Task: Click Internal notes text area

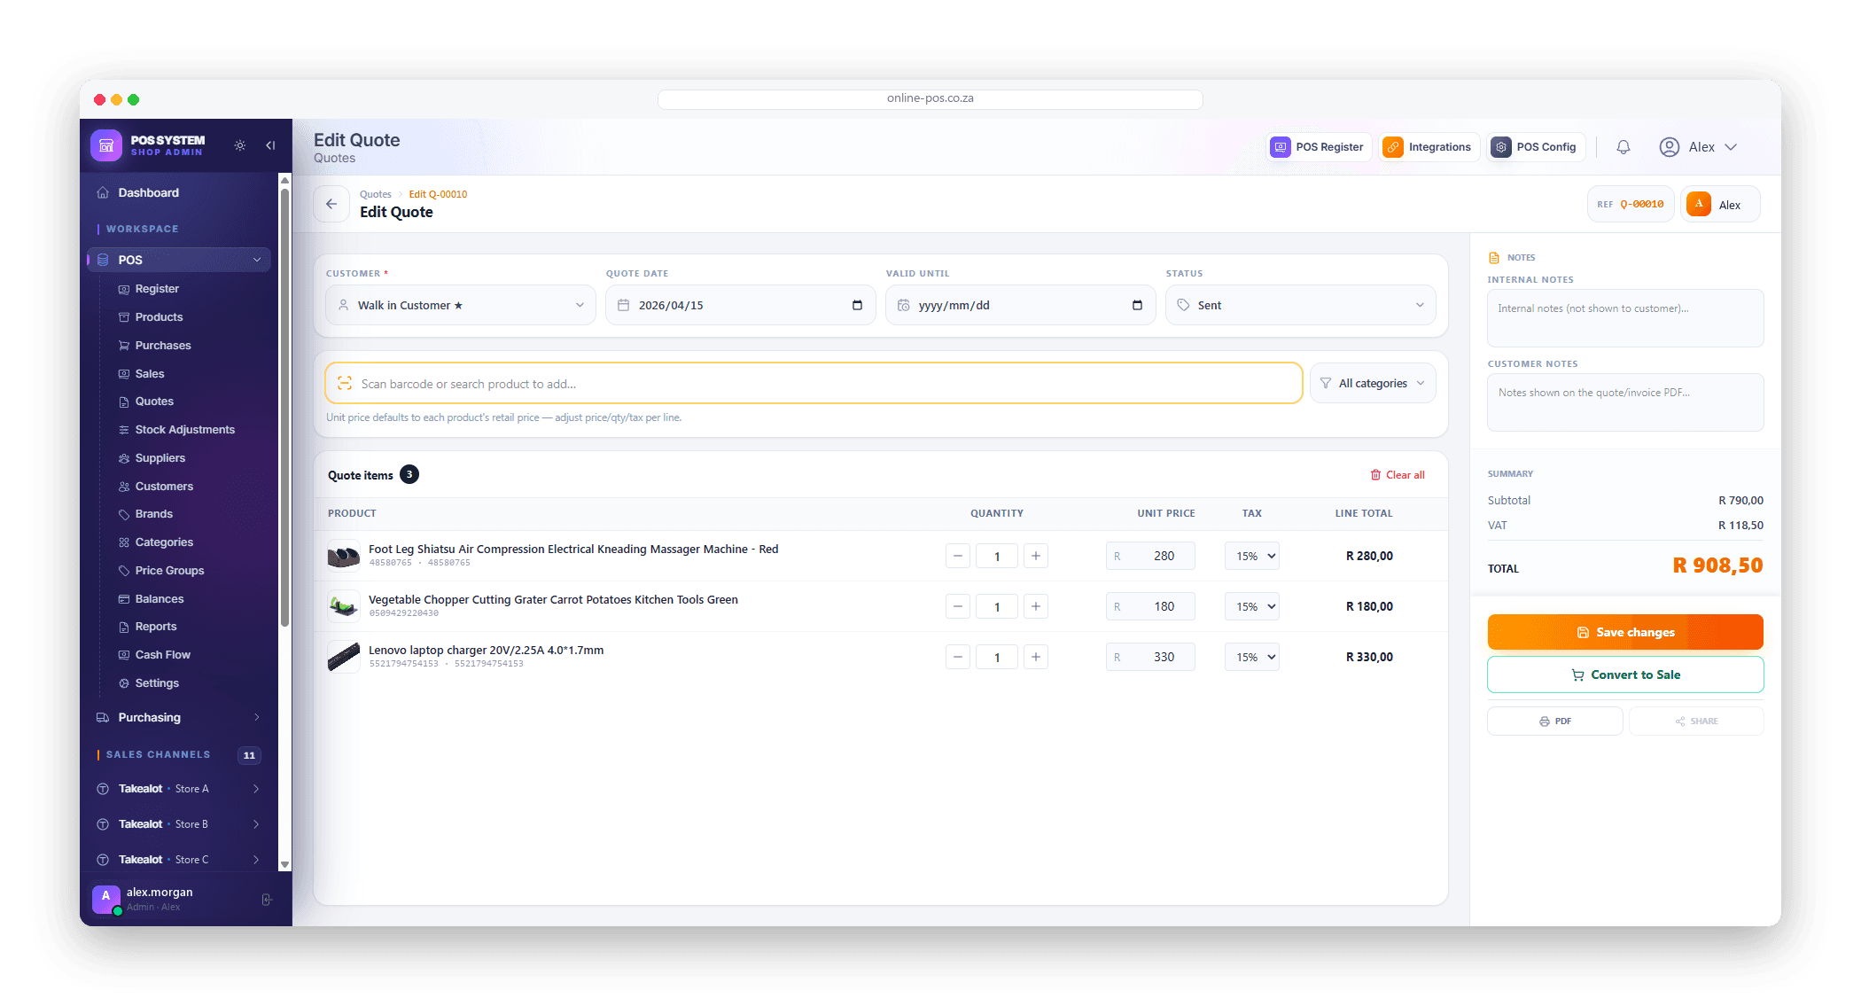Action: click(x=1625, y=317)
